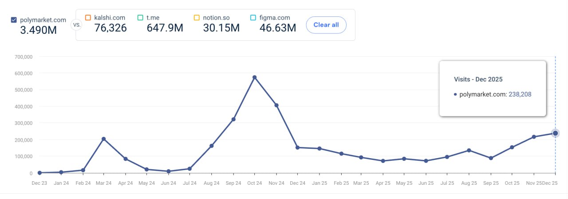Click the Nov 25 data point
The image size is (568, 199).
coord(534,137)
